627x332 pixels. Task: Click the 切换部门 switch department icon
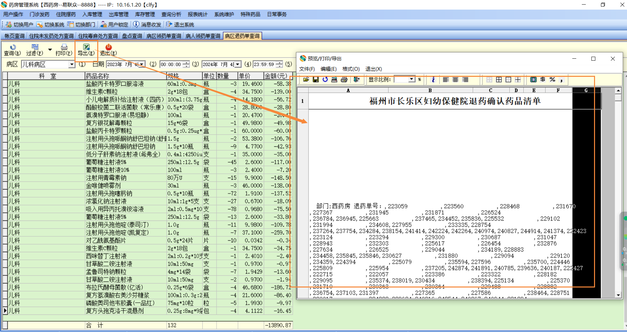71,24
